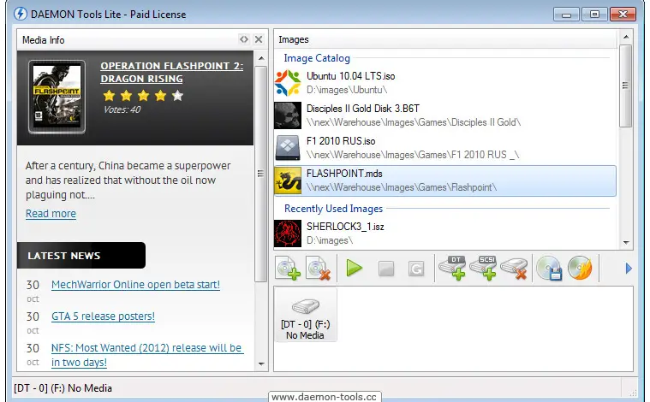Click the Operation Flashpoint game cover thumbnail
Viewport: 650px width, 402px height.
point(57,97)
